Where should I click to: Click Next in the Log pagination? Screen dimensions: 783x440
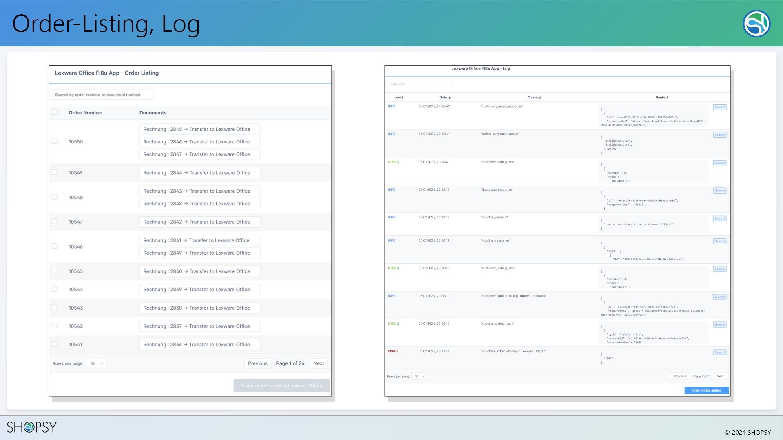click(720, 376)
